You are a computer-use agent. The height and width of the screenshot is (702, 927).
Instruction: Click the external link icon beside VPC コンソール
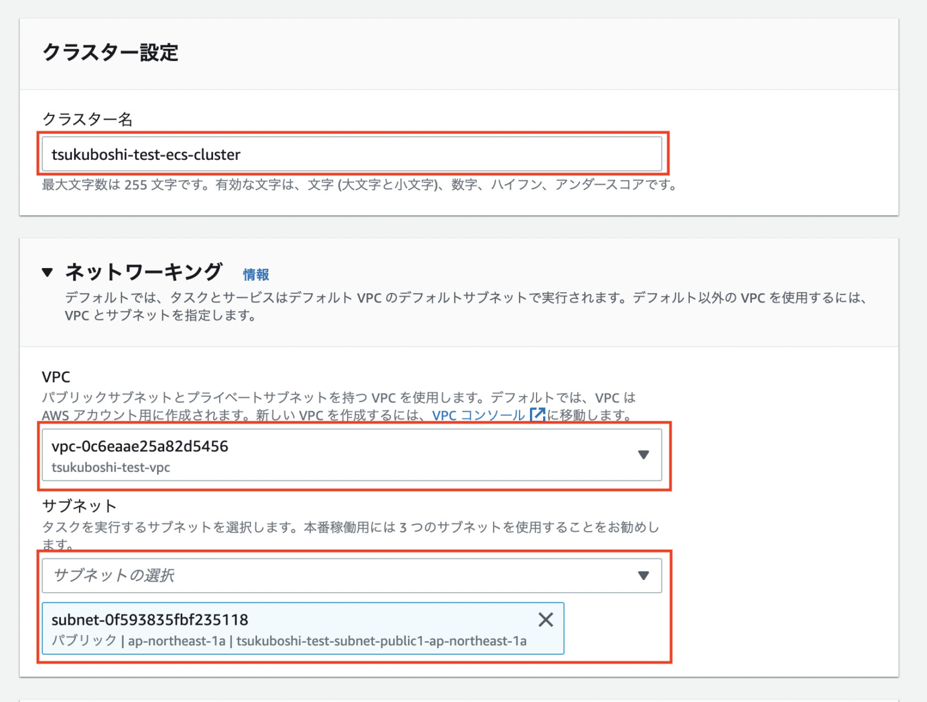click(537, 415)
